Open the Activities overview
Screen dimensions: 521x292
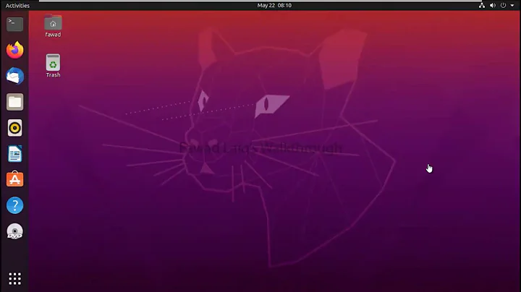tap(17, 5)
